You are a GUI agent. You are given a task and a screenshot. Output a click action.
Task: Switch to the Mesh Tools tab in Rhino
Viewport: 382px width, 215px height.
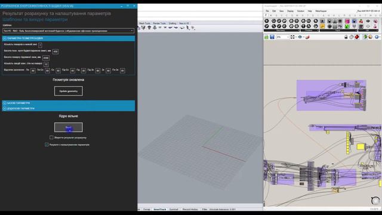[x=144, y=23]
